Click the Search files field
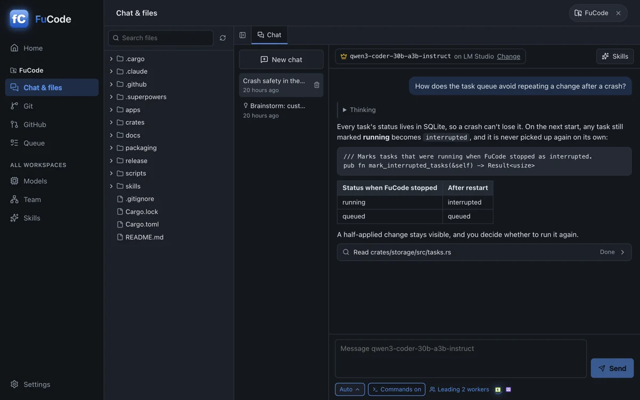This screenshot has width=640, height=400. 161,38
